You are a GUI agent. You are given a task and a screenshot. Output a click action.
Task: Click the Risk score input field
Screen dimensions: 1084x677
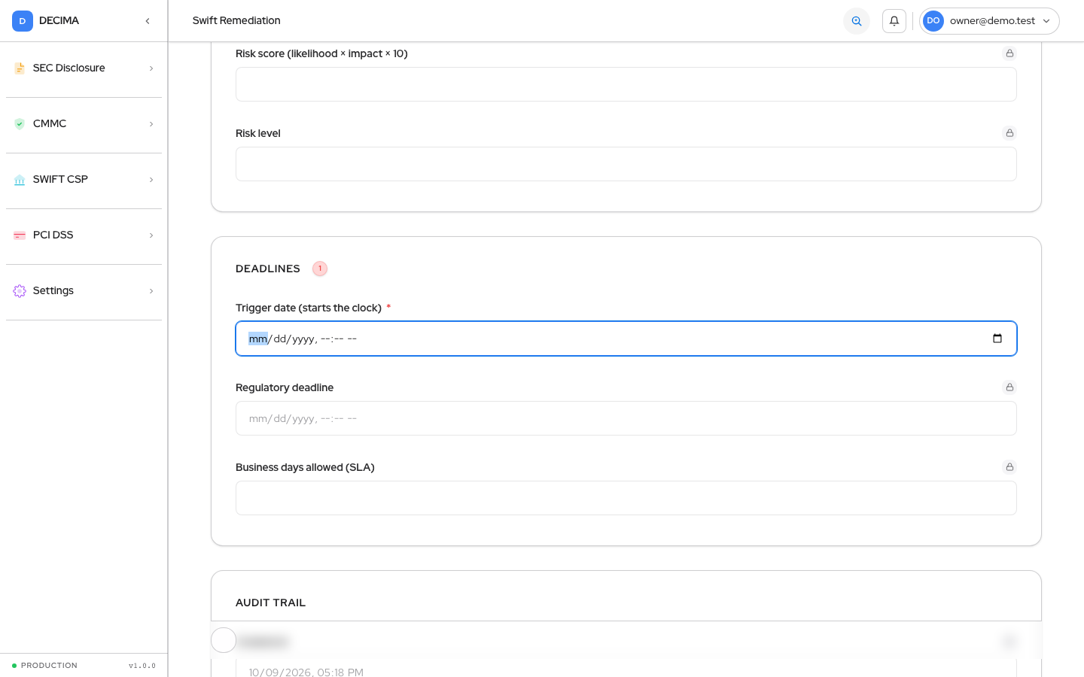pos(626,84)
